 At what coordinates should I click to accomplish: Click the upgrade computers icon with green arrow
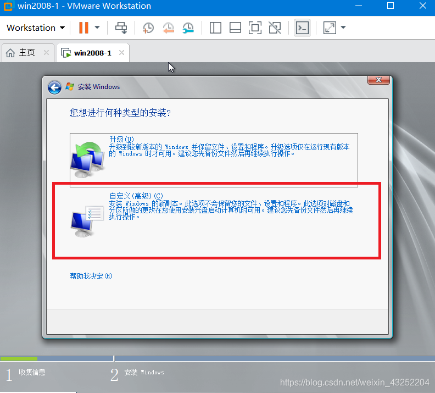[x=88, y=159]
